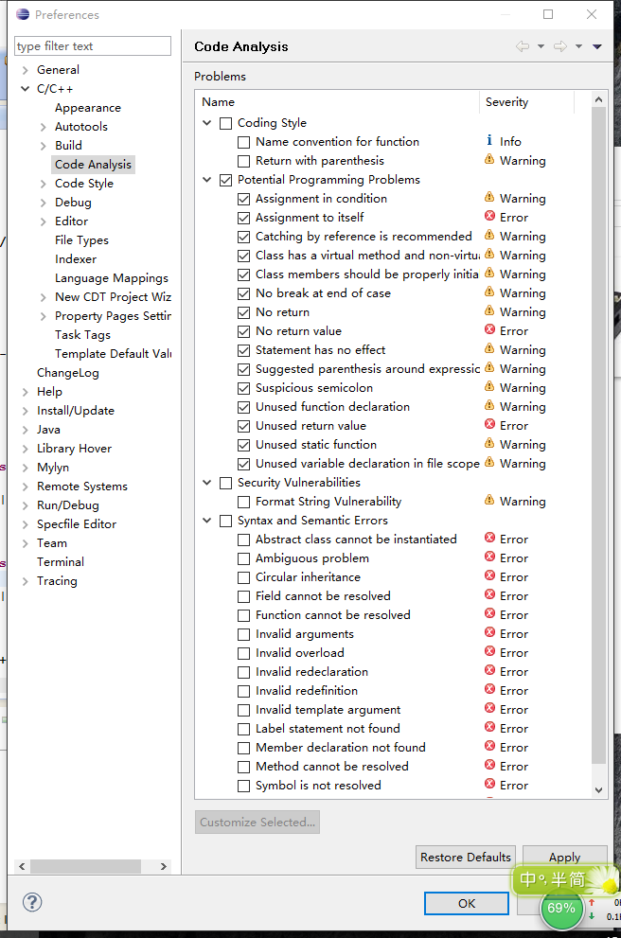The width and height of the screenshot is (621, 938).
Task: Click the OK button
Action: tap(467, 903)
